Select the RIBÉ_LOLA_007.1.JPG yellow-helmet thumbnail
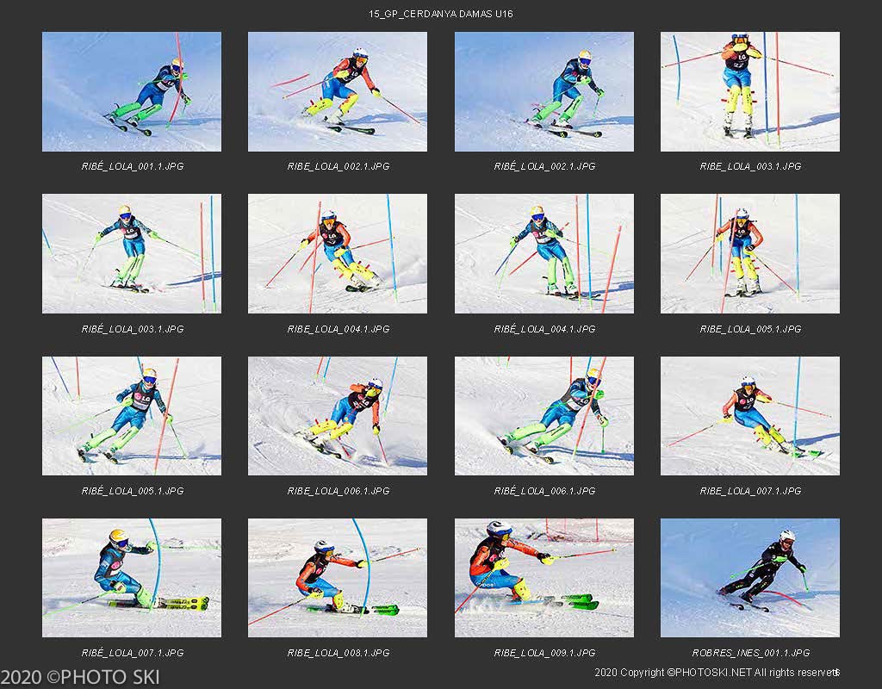The height and width of the screenshot is (689, 882). 132,578
